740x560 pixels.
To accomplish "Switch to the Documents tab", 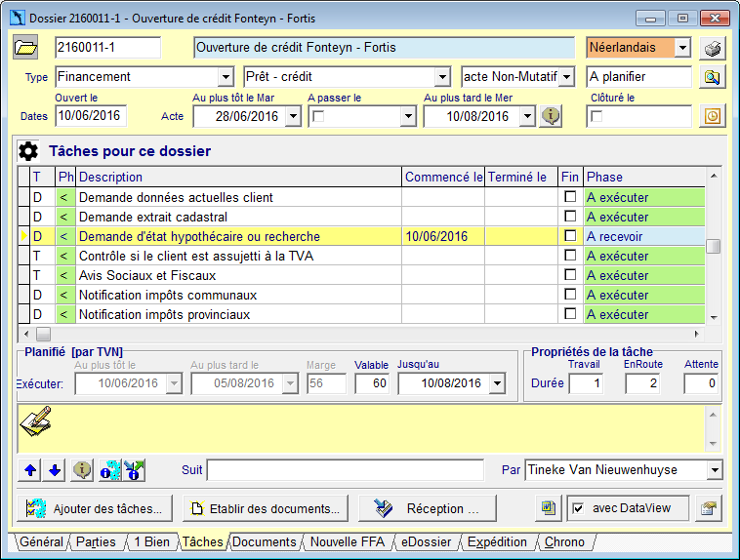I will click(x=265, y=542).
